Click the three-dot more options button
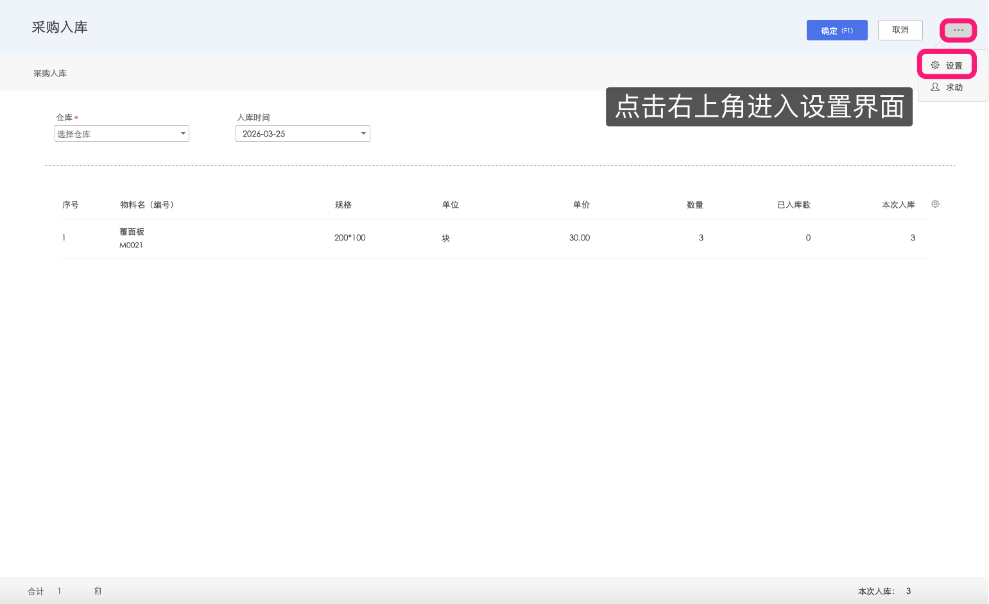The image size is (989, 604). pos(958,30)
